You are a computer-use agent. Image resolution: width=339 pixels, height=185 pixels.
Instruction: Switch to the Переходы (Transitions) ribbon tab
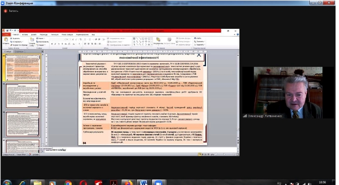coord(44,34)
